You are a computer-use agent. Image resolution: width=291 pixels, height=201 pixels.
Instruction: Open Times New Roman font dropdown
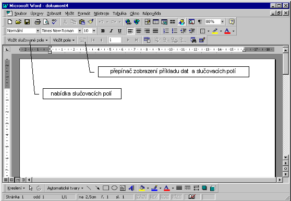[79, 31]
